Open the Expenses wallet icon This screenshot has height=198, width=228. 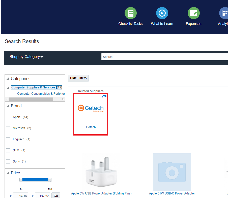194,13
